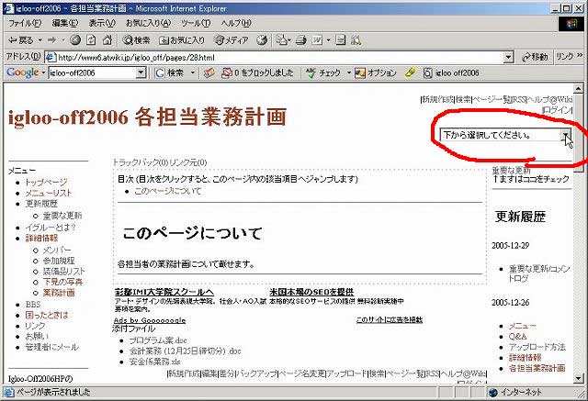588x401 pixels.
Task: Open the ファイル(F) menu
Action: [x=25, y=23]
